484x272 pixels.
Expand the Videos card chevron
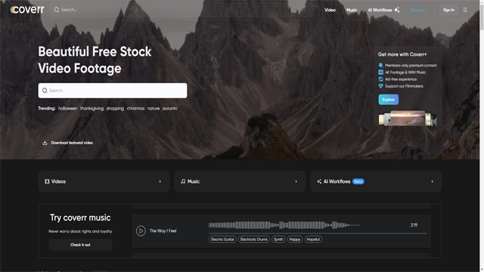pos(160,181)
